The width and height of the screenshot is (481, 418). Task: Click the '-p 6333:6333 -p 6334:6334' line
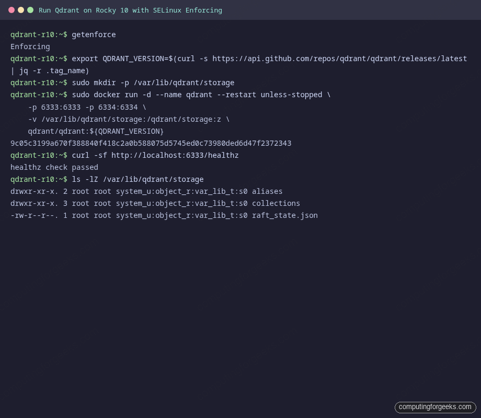point(87,107)
